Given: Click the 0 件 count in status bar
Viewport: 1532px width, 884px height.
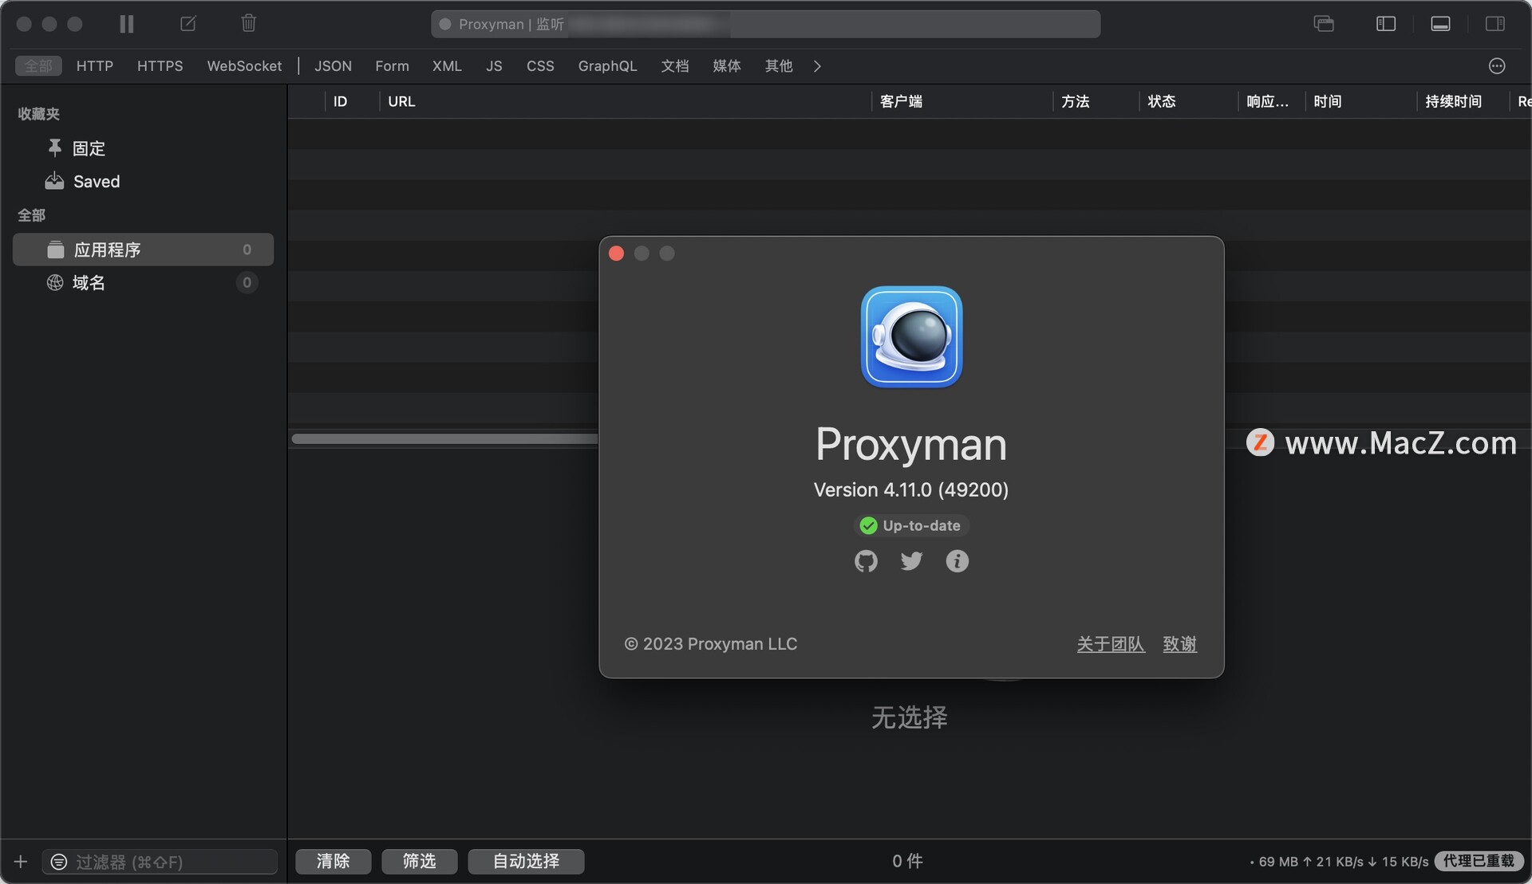Looking at the screenshot, I should coord(908,862).
